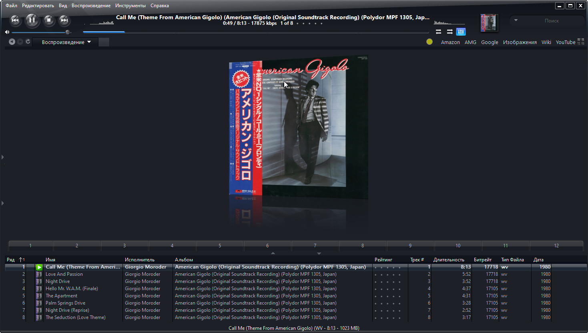Click the album art icon for The Apartment

point(39,296)
